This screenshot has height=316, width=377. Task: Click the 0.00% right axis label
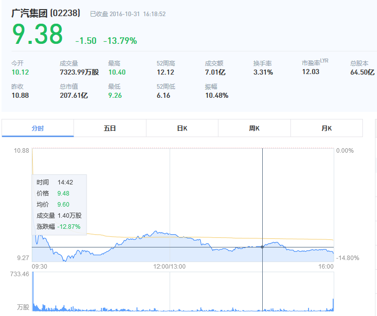(x=345, y=151)
